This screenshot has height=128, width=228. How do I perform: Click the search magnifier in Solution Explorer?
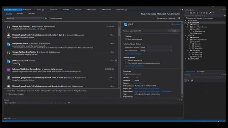point(224,16)
